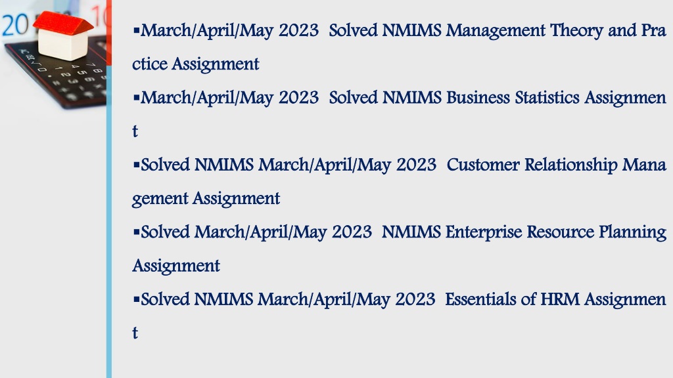673x378 pixels.
Task: Click the wrapped text 'gement Assignment'
Action: 206,199
